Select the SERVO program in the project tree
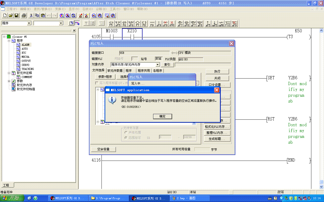Screen dimensions: 324x202 (25, 65)
